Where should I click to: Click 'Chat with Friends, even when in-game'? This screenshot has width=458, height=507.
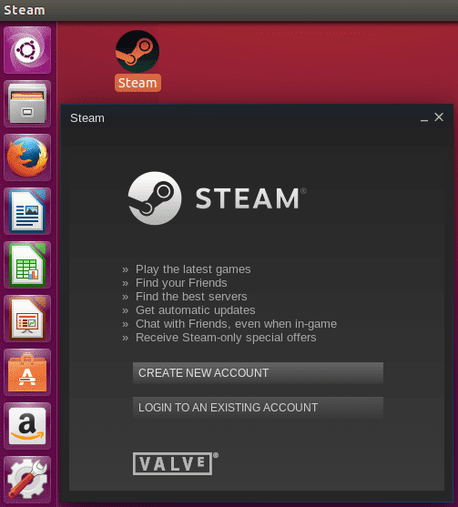(236, 324)
